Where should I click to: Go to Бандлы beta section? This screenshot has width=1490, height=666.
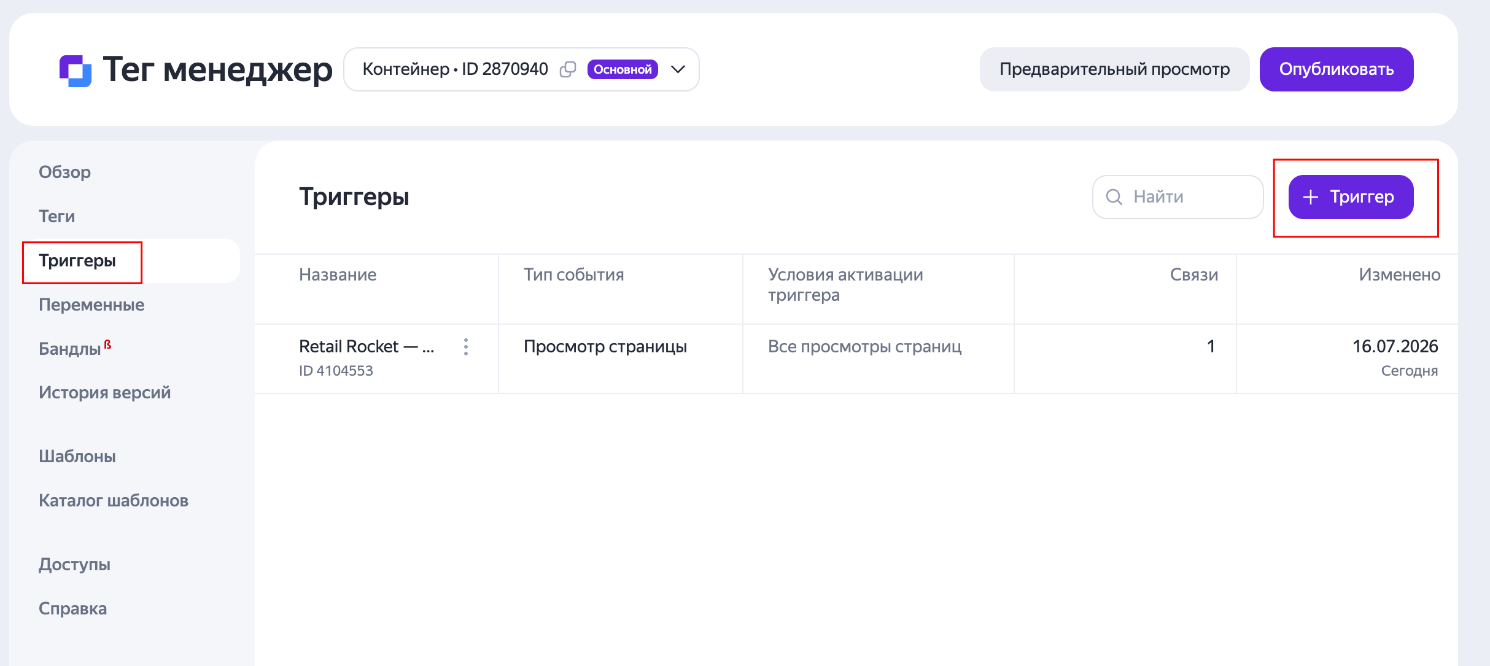coord(74,348)
